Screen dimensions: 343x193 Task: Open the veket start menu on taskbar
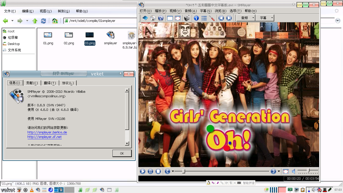[8, 190]
